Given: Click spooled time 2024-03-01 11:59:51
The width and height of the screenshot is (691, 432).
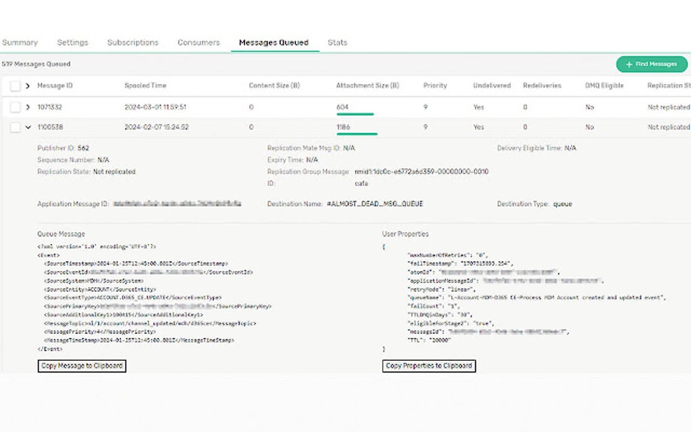Looking at the screenshot, I should point(156,107).
